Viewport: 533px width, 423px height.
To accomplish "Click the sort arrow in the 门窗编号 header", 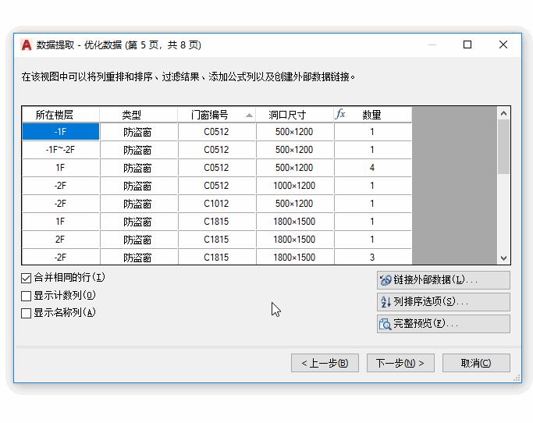I will point(249,116).
